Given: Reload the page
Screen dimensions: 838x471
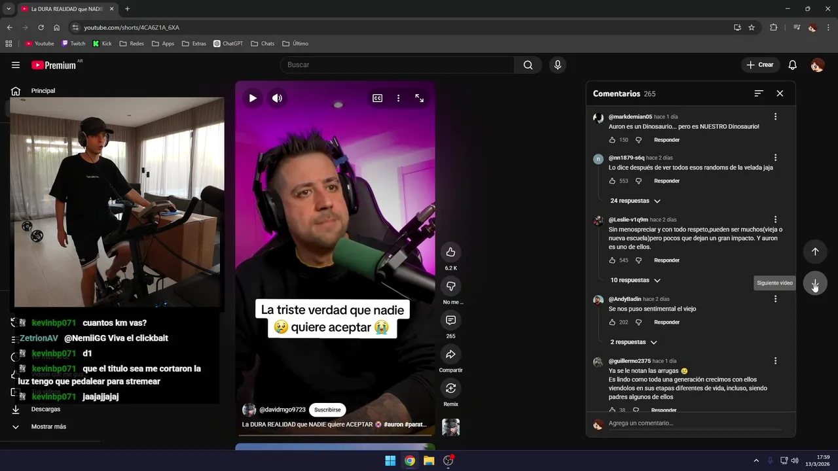Looking at the screenshot, I should click(x=41, y=27).
